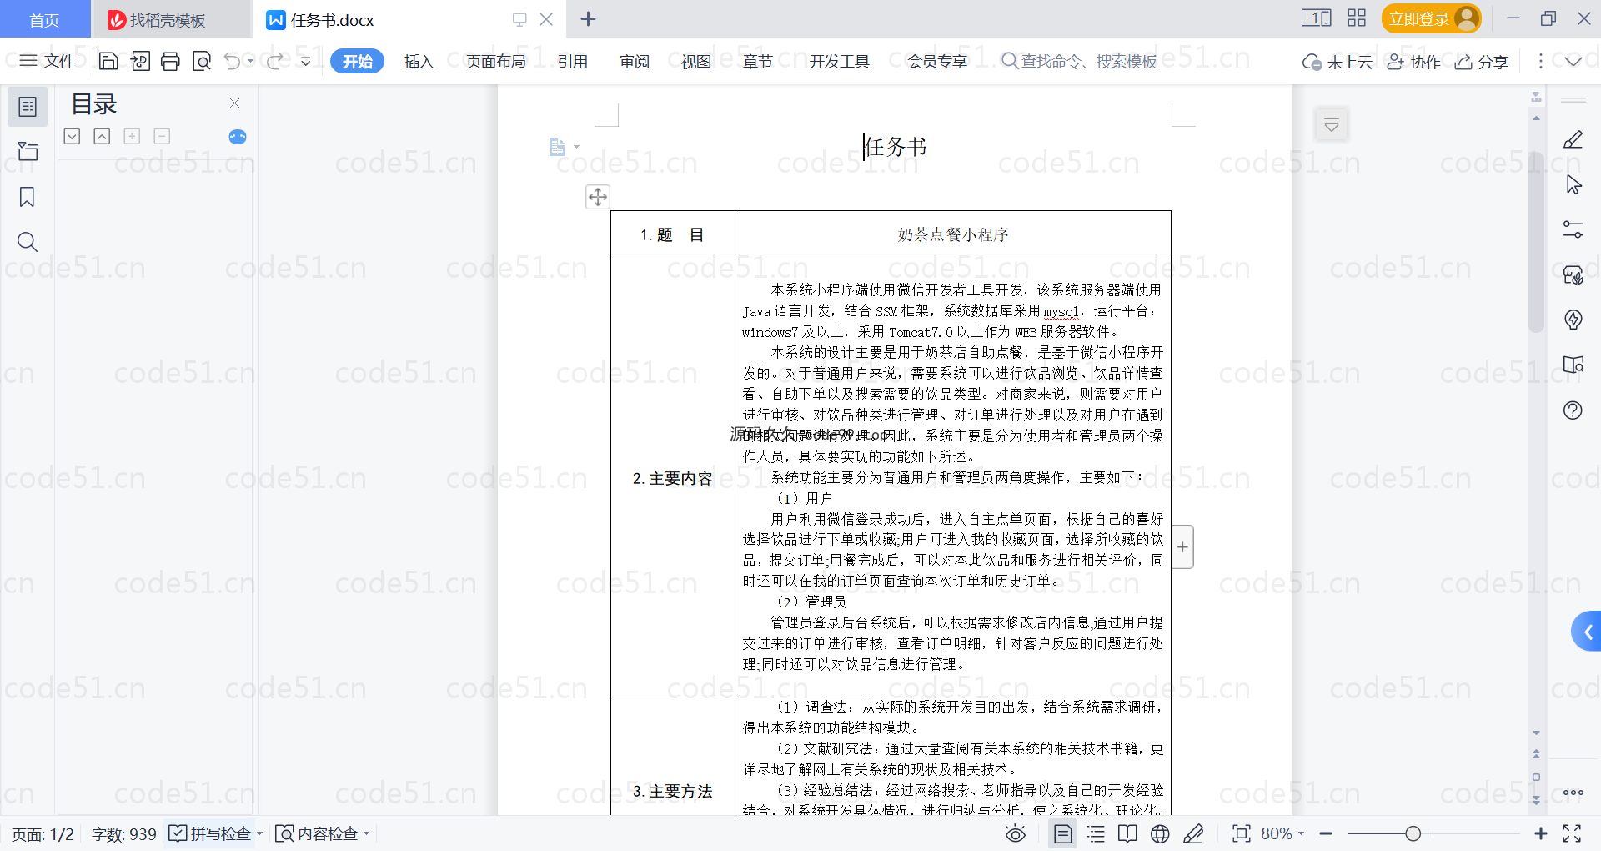Click the Redo arrow
Viewport: 1601px width, 851px height.
click(x=274, y=61)
